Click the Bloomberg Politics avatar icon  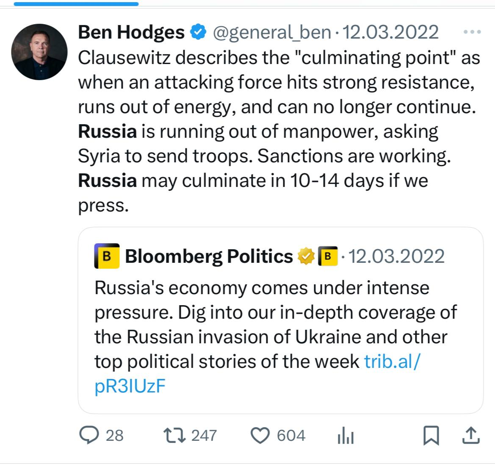pos(107,256)
